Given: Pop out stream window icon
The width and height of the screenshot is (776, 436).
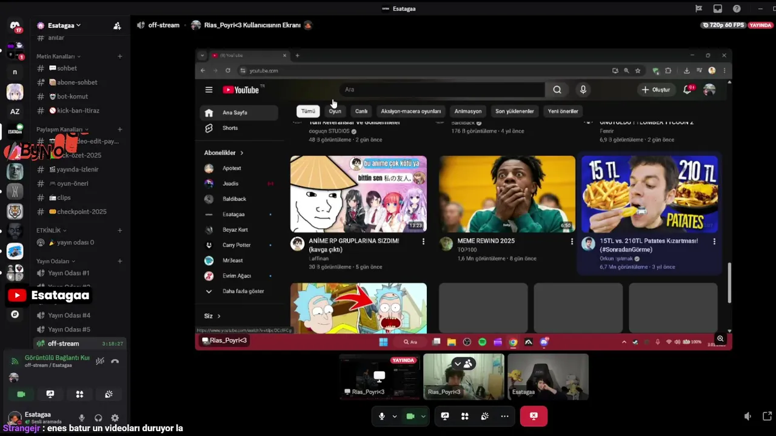Looking at the screenshot, I should click(x=767, y=416).
